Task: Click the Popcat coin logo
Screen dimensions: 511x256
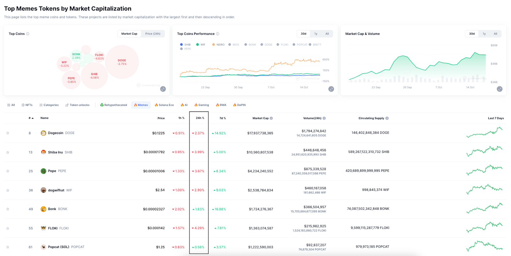Action: [x=43, y=247]
